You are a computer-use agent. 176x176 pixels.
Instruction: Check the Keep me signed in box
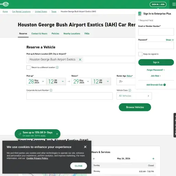click(x=140, y=54)
